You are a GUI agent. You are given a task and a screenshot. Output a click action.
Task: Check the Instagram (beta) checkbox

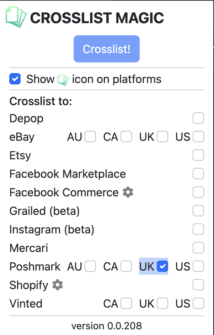click(198, 229)
